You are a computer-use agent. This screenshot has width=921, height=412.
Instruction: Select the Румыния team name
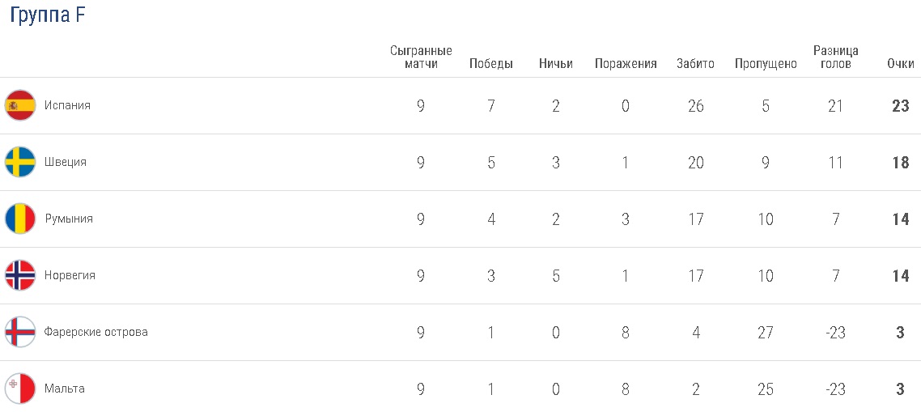pyautogui.click(x=69, y=219)
